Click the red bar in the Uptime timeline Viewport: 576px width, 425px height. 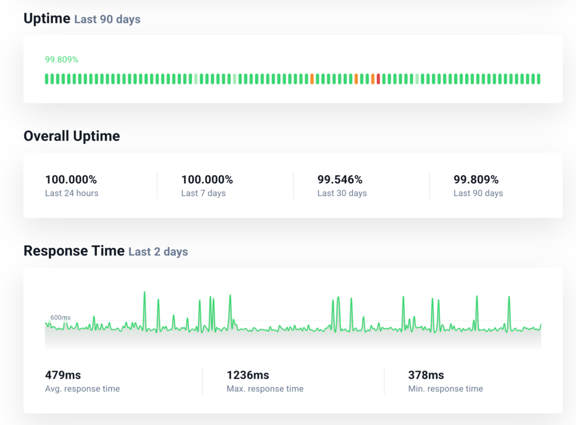pyautogui.click(x=379, y=79)
